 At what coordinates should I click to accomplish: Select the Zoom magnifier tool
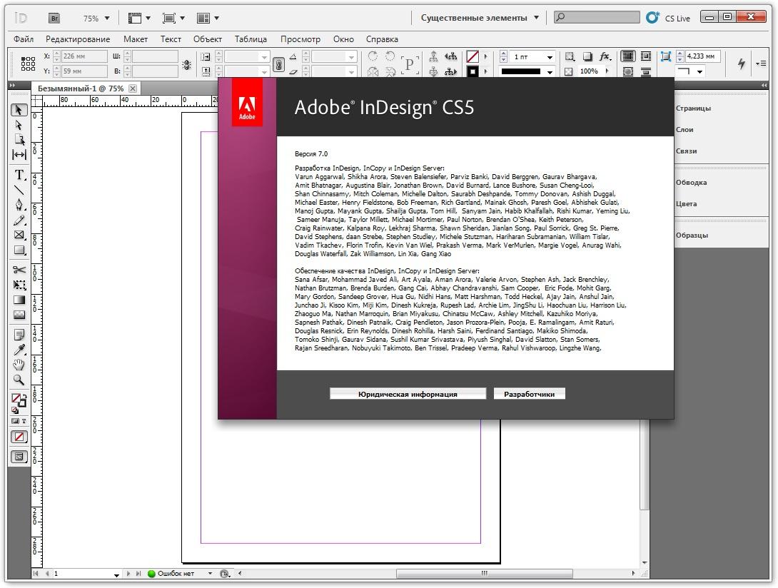click(19, 380)
